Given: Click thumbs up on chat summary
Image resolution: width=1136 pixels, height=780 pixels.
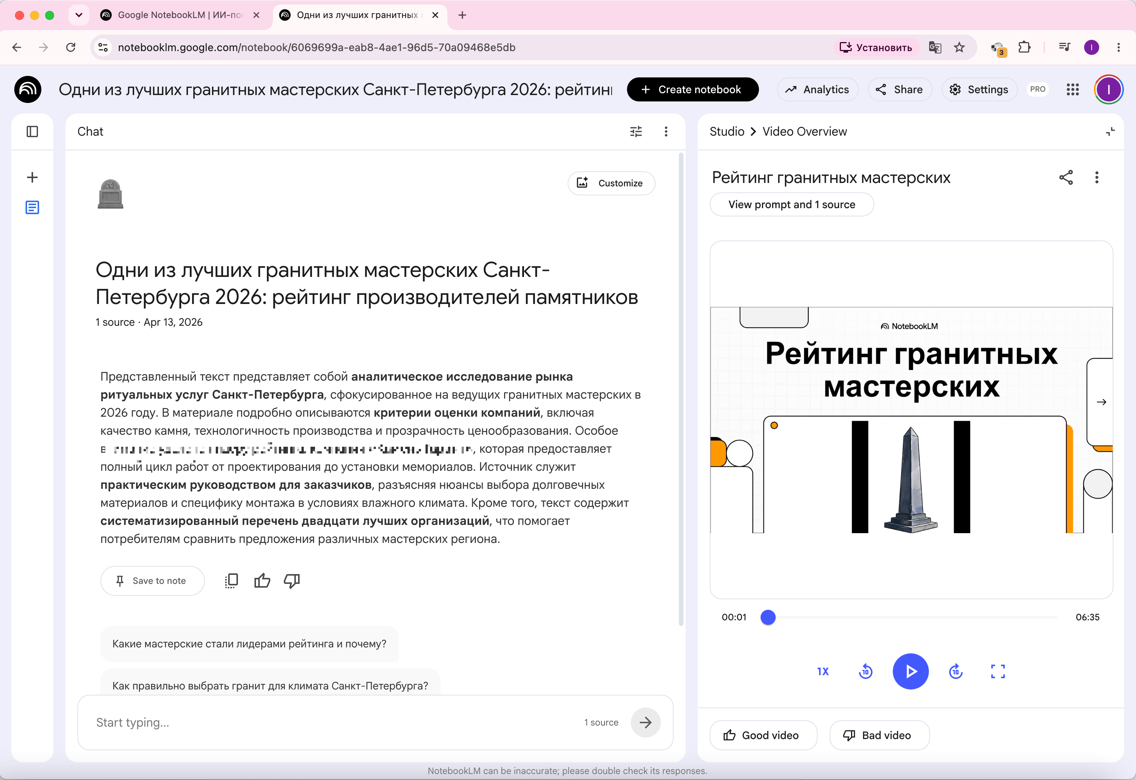Looking at the screenshot, I should point(262,580).
